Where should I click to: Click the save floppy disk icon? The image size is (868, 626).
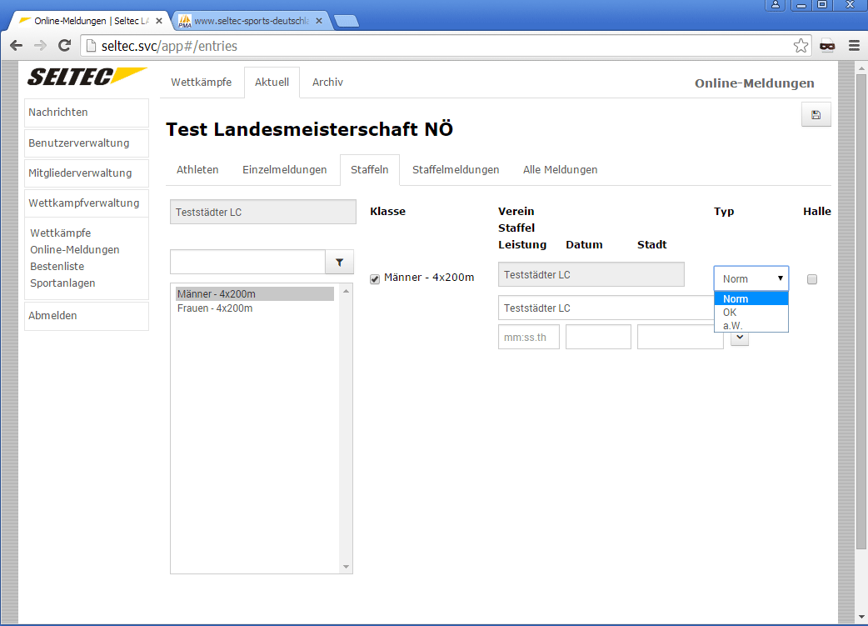(816, 115)
